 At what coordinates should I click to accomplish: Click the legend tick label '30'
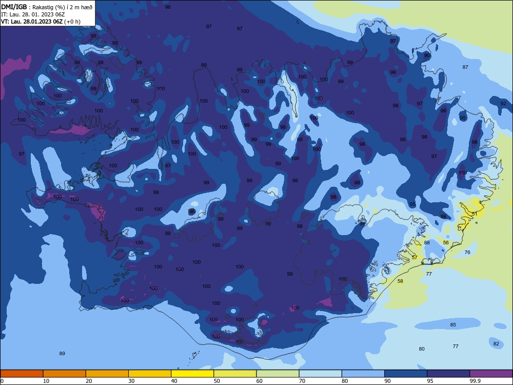tap(131, 381)
